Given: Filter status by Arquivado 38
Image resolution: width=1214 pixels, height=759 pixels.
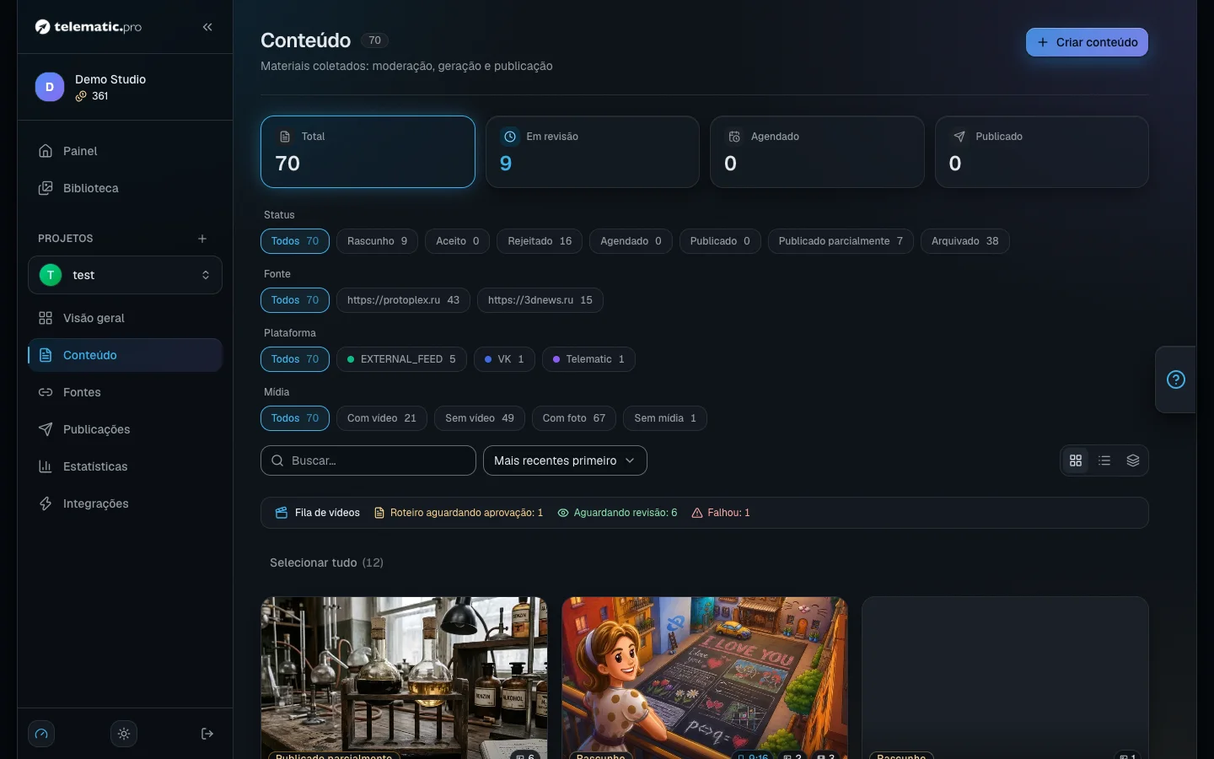Looking at the screenshot, I should pyautogui.click(x=964, y=241).
